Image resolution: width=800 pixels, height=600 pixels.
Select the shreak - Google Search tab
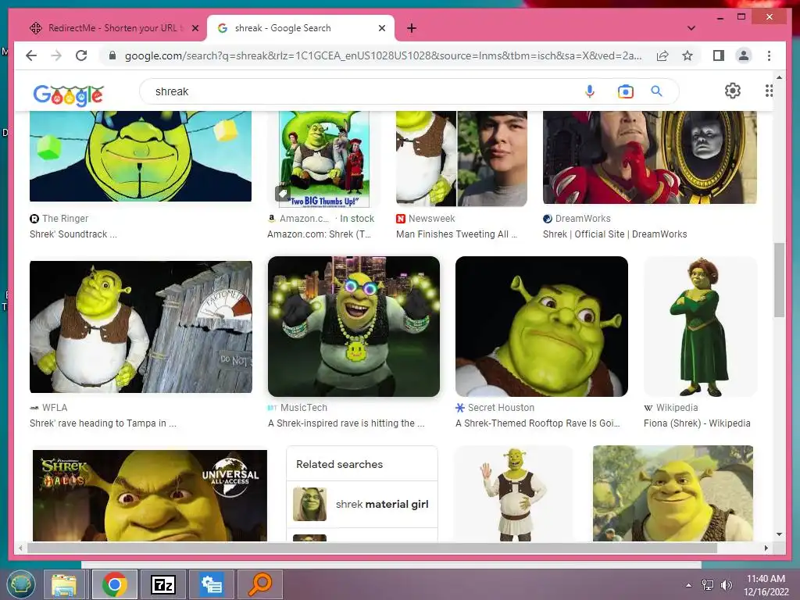[300, 28]
